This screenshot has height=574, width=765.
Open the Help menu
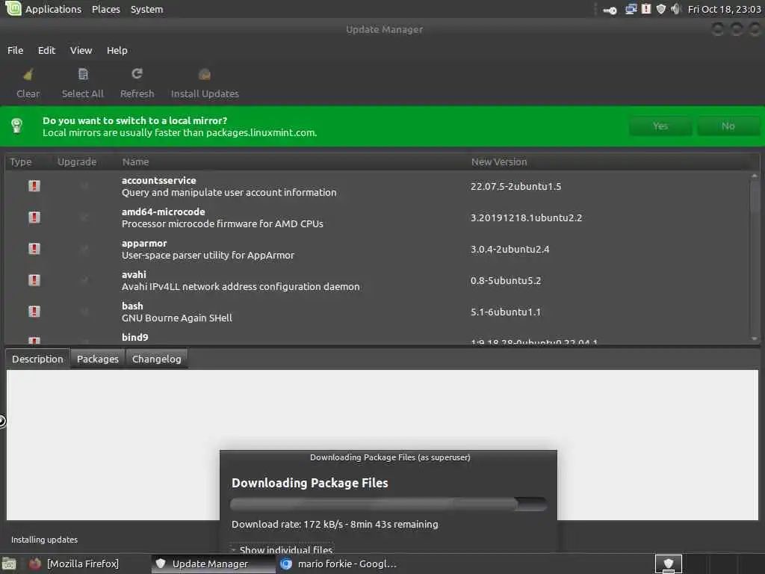(117, 50)
